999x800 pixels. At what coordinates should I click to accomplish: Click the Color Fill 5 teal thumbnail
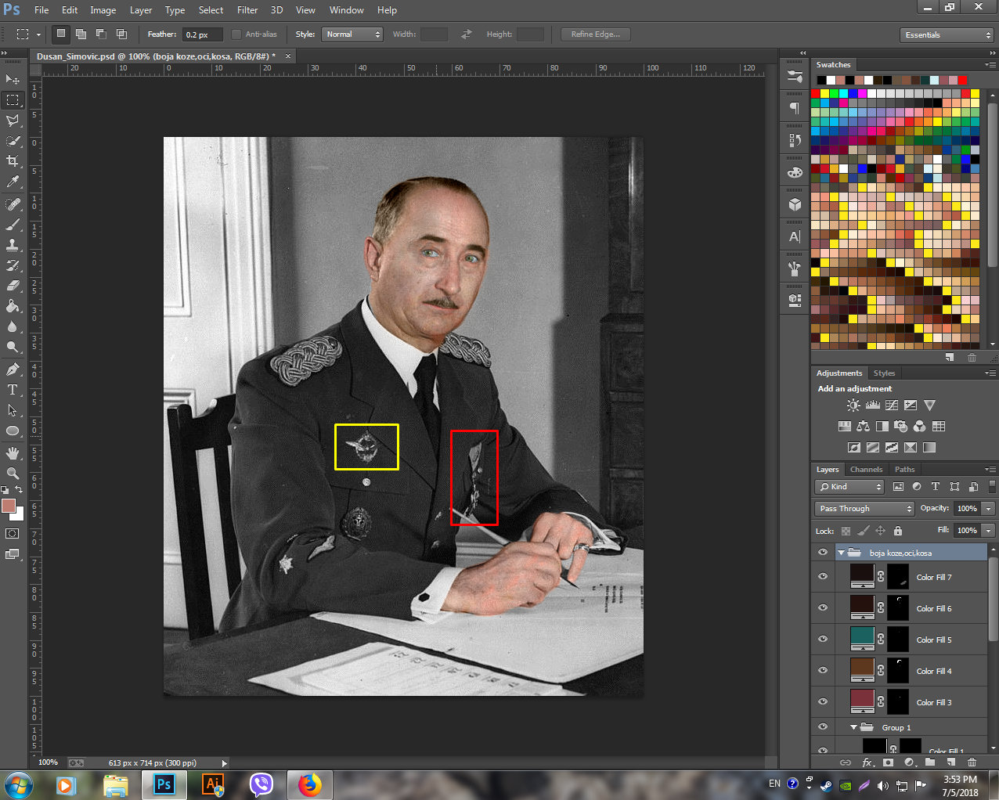862,639
